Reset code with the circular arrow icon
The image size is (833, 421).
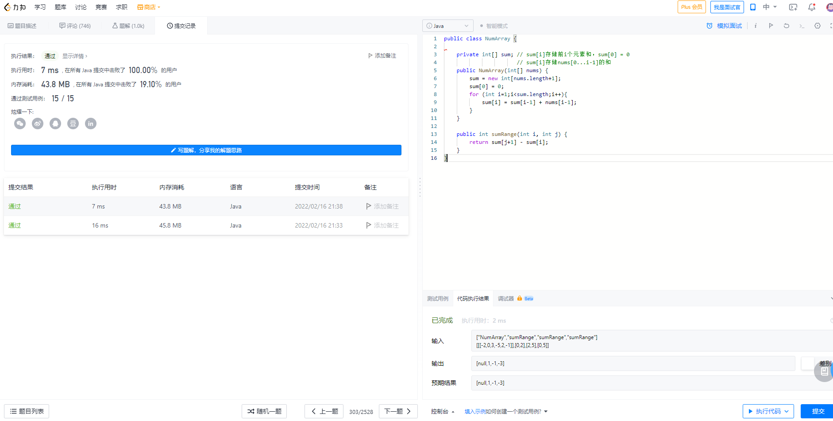tap(786, 26)
